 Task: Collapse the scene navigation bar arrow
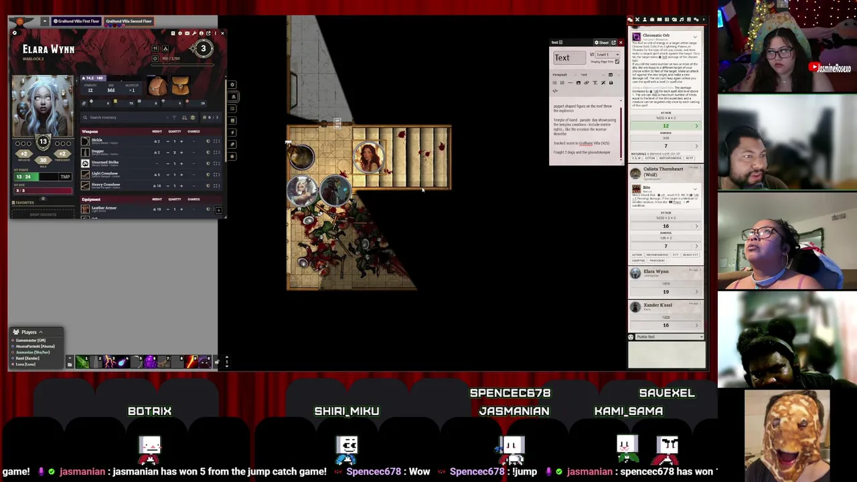(x=45, y=21)
